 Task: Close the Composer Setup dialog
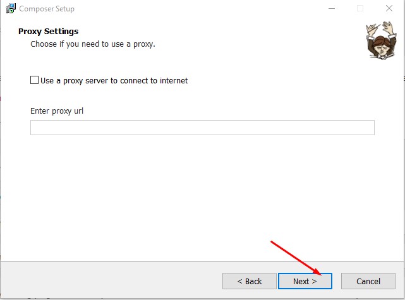click(389, 9)
